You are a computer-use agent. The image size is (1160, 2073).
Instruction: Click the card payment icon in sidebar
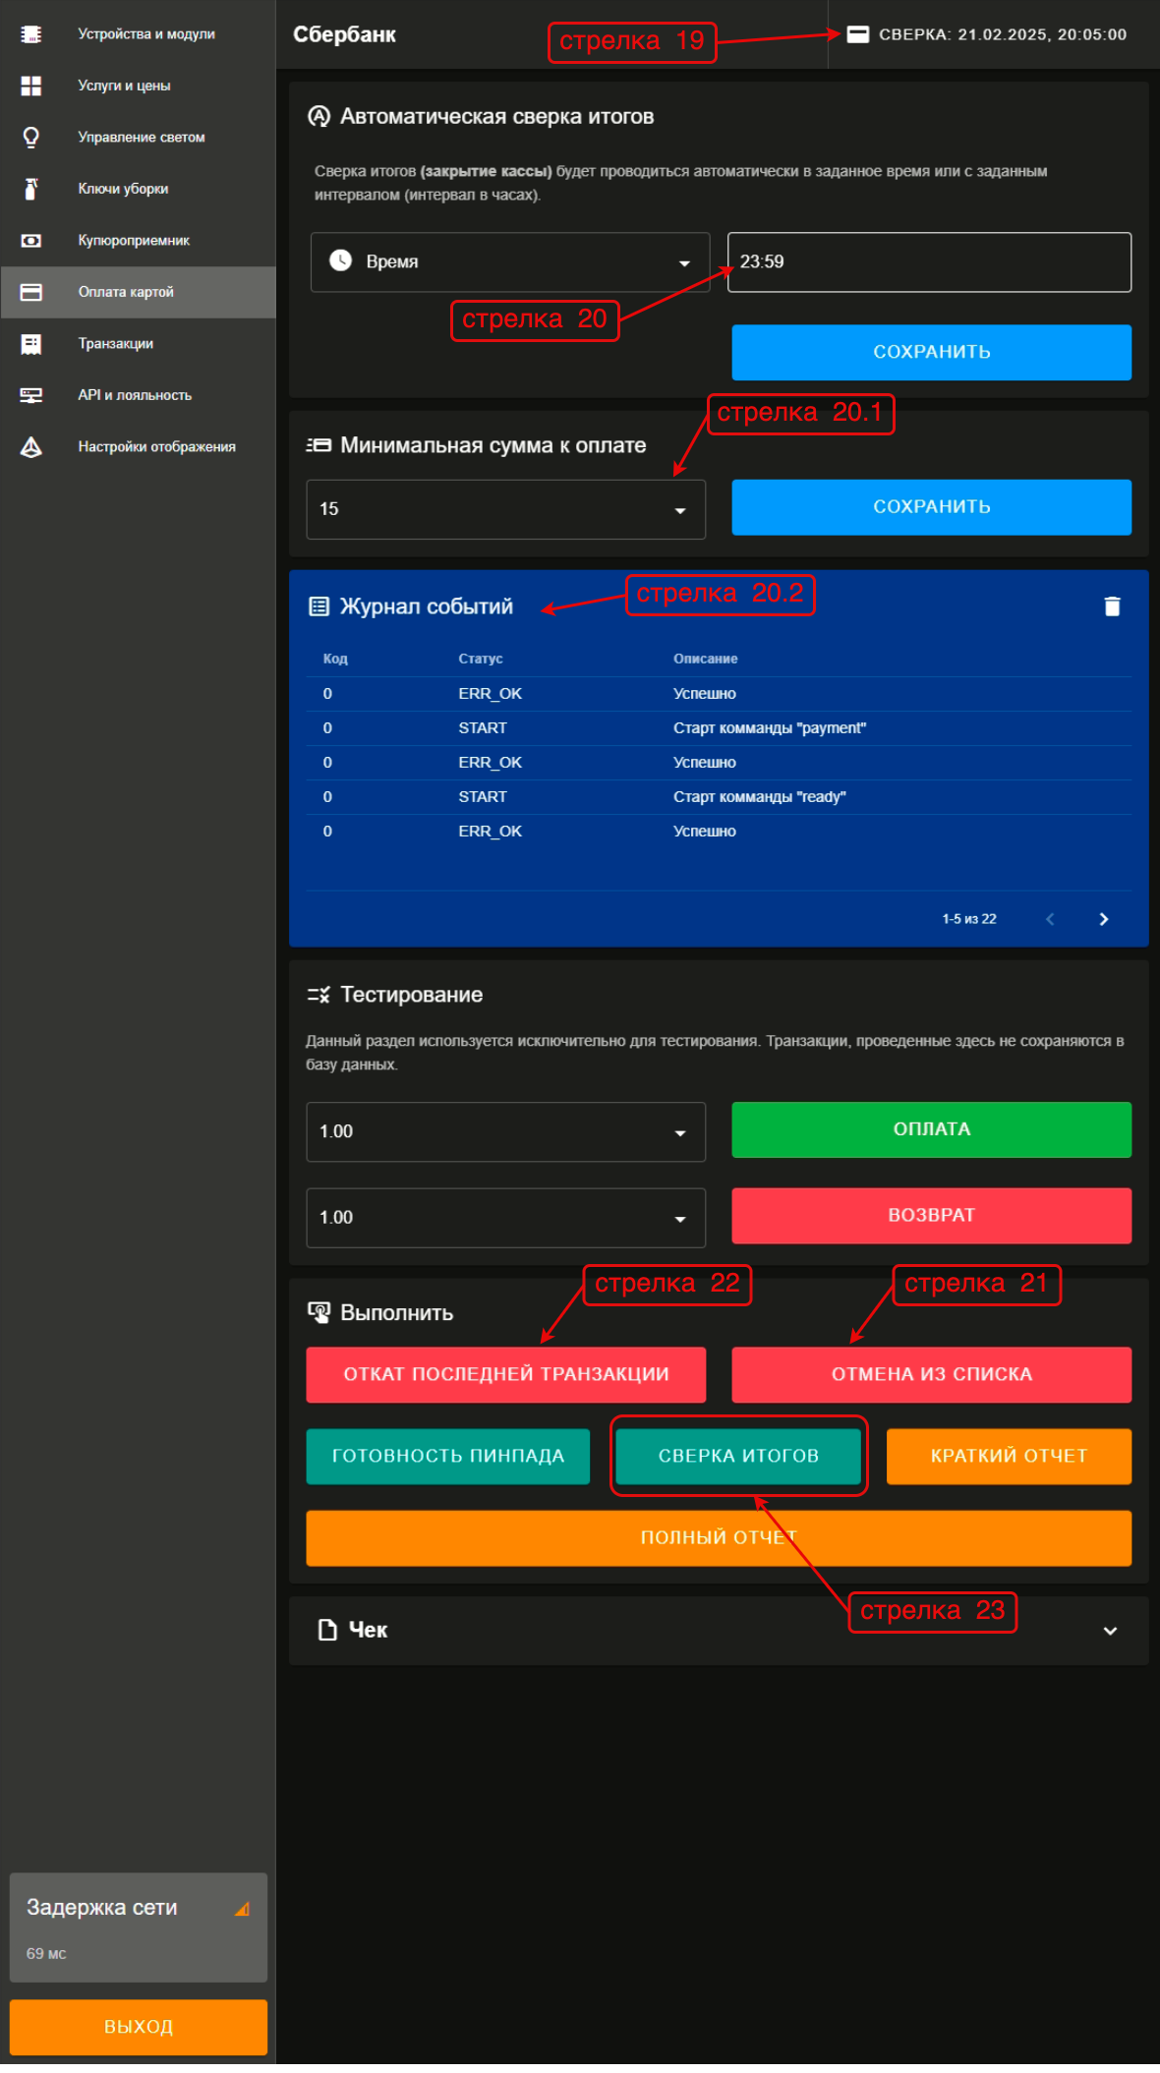point(31,292)
